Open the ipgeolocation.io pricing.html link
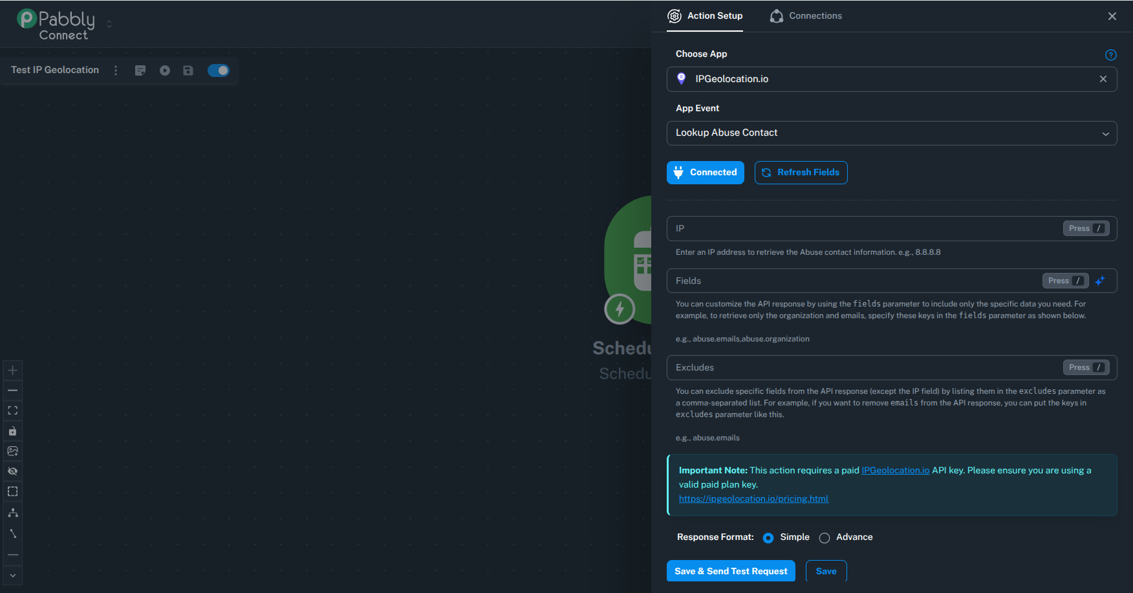This screenshot has width=1133, height=593. pos(753,499)
